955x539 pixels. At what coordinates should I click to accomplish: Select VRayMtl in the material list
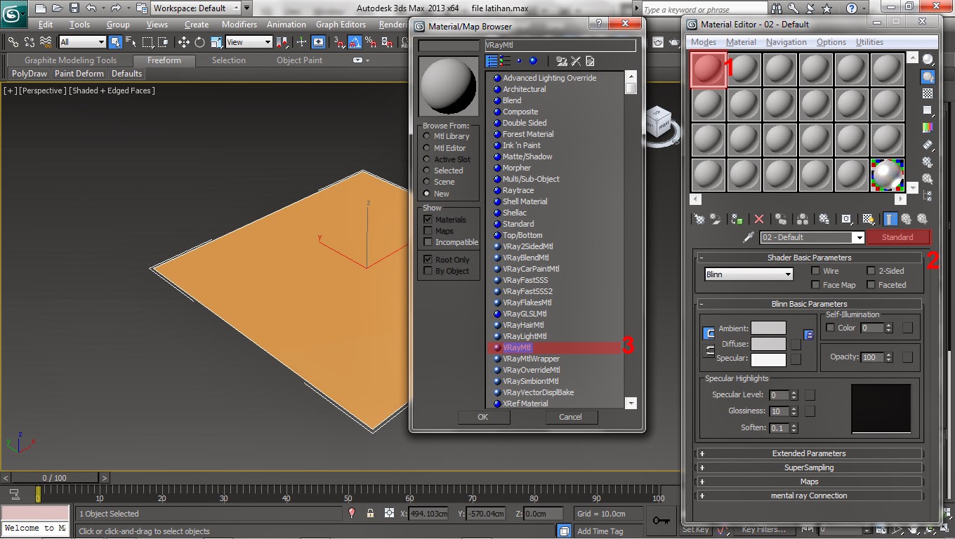(x=555, y=347)
